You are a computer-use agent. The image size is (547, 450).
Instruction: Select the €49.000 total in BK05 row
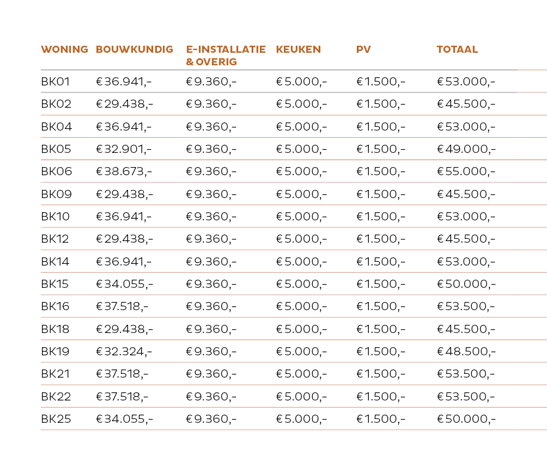466,149
